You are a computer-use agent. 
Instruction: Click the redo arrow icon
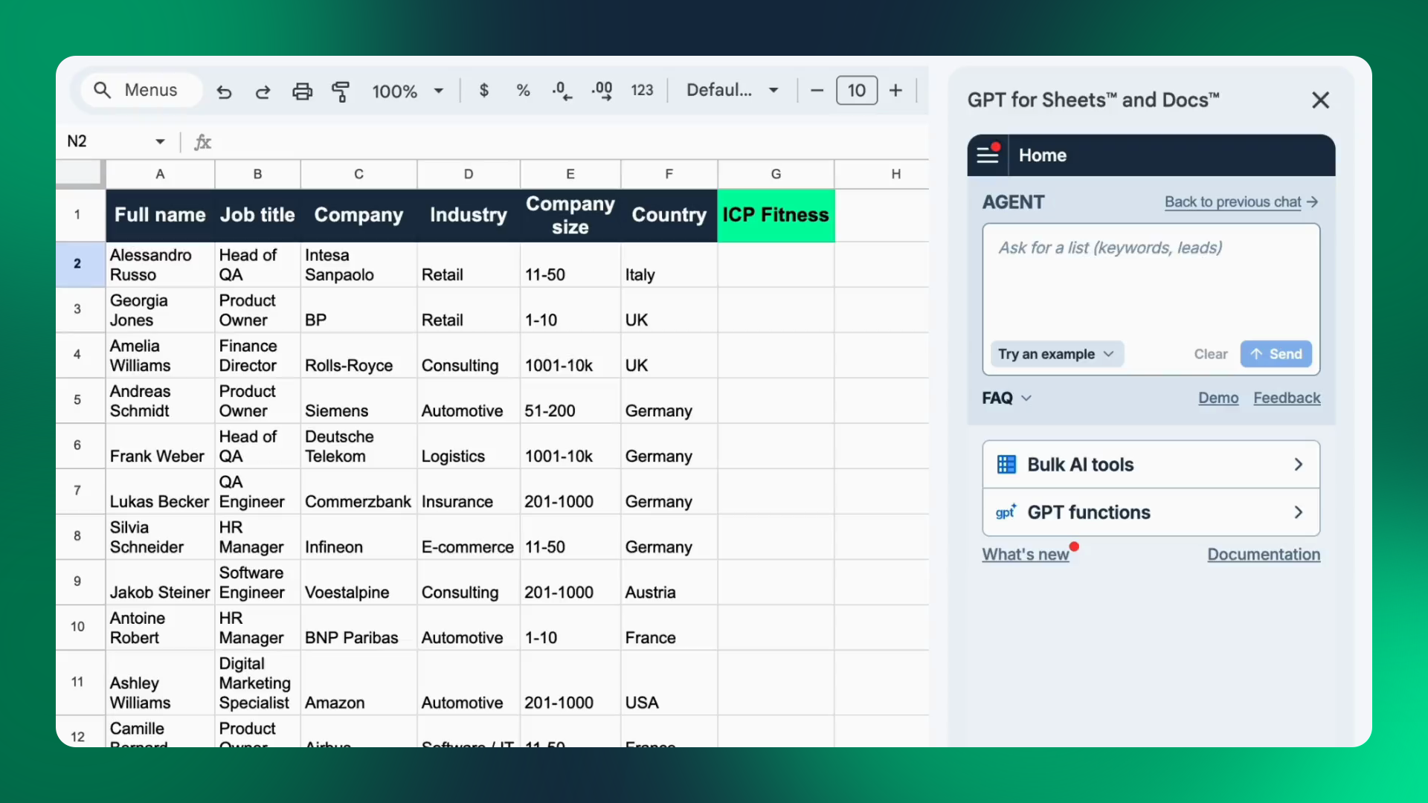[263, 91]
